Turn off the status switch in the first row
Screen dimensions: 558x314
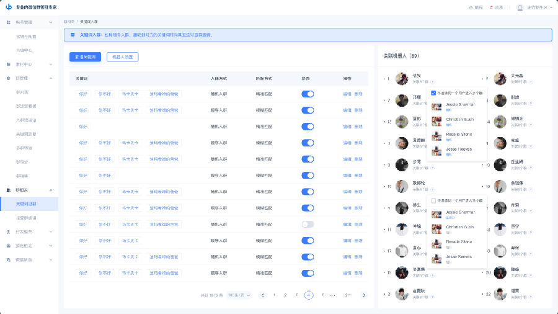308,94
